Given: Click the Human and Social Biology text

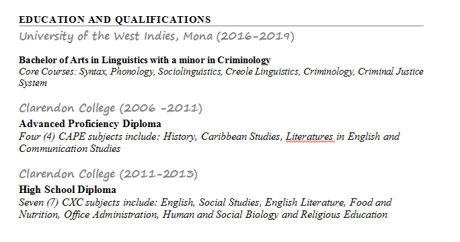Looking at the screenshot, I should (221, 214).
